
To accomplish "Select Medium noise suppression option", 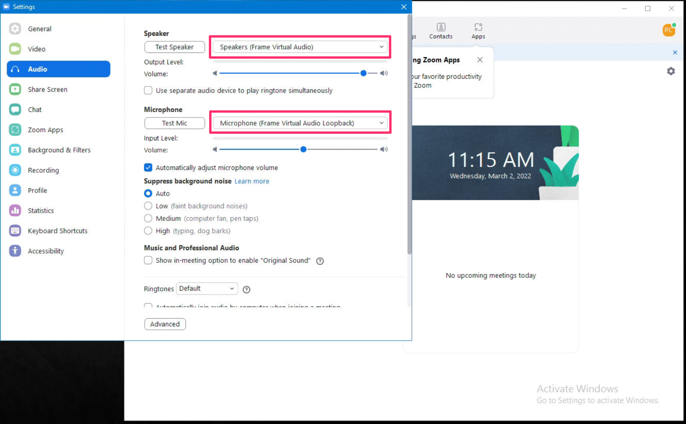I will 148,218.
